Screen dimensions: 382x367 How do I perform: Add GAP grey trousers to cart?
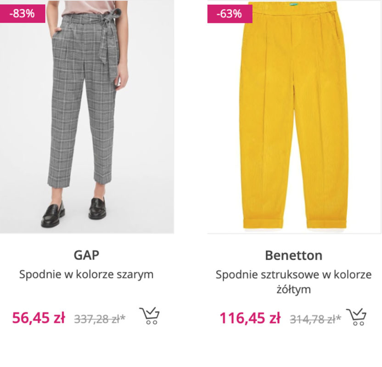click(x=150, y=316)
